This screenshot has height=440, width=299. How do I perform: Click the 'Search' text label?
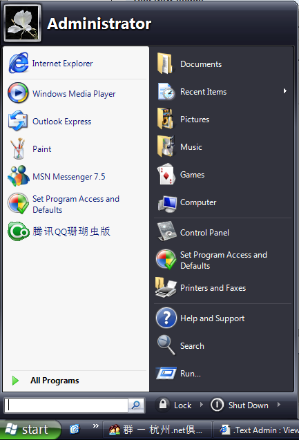[192, 346]
